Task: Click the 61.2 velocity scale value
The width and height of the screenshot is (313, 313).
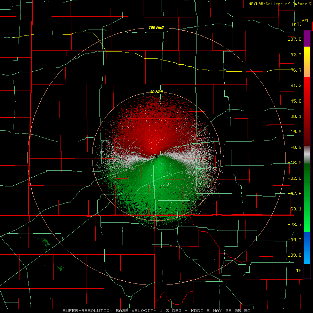Action: click(x=296, y=86)
